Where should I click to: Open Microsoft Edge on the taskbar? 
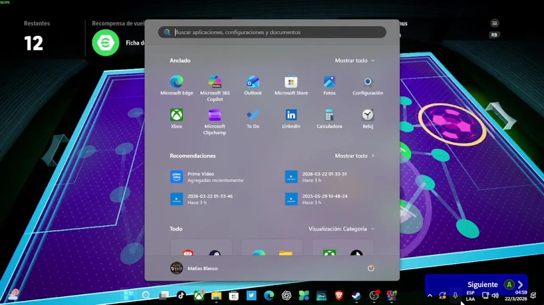pyautogui.click(x=269, y=295)
